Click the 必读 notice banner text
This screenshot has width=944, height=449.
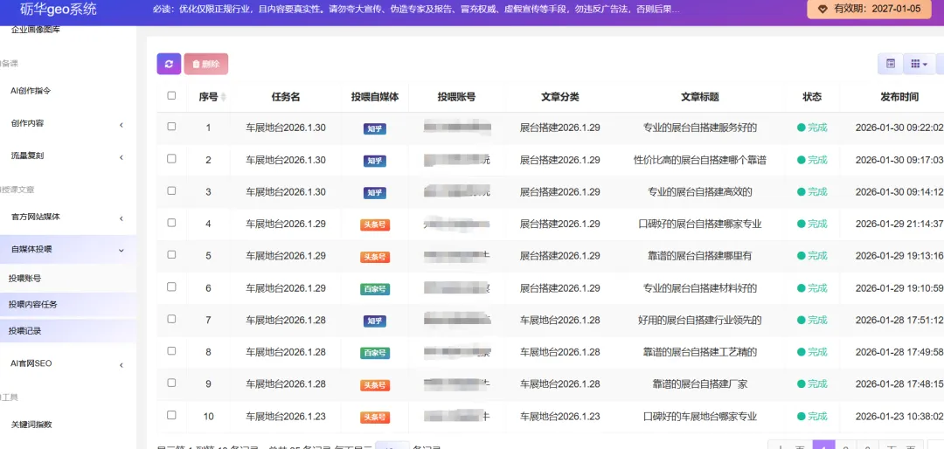(416, 9)
